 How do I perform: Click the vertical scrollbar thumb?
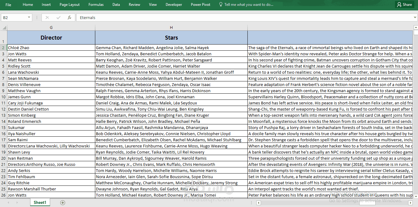click(416, 33)
